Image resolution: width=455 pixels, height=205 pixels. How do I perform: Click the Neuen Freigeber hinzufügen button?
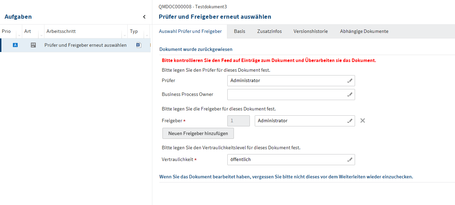click(198, 133)
